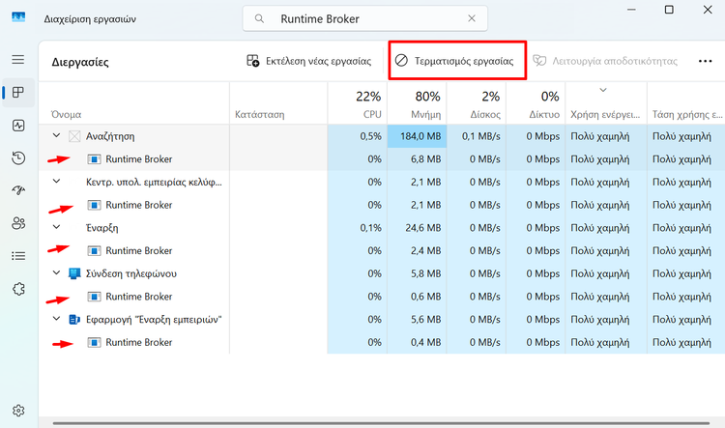Image resolution: width=725 pixels, height=428 pixels.
Task: Click the Αναζήτηση process icon
Action: pos(74,136)
